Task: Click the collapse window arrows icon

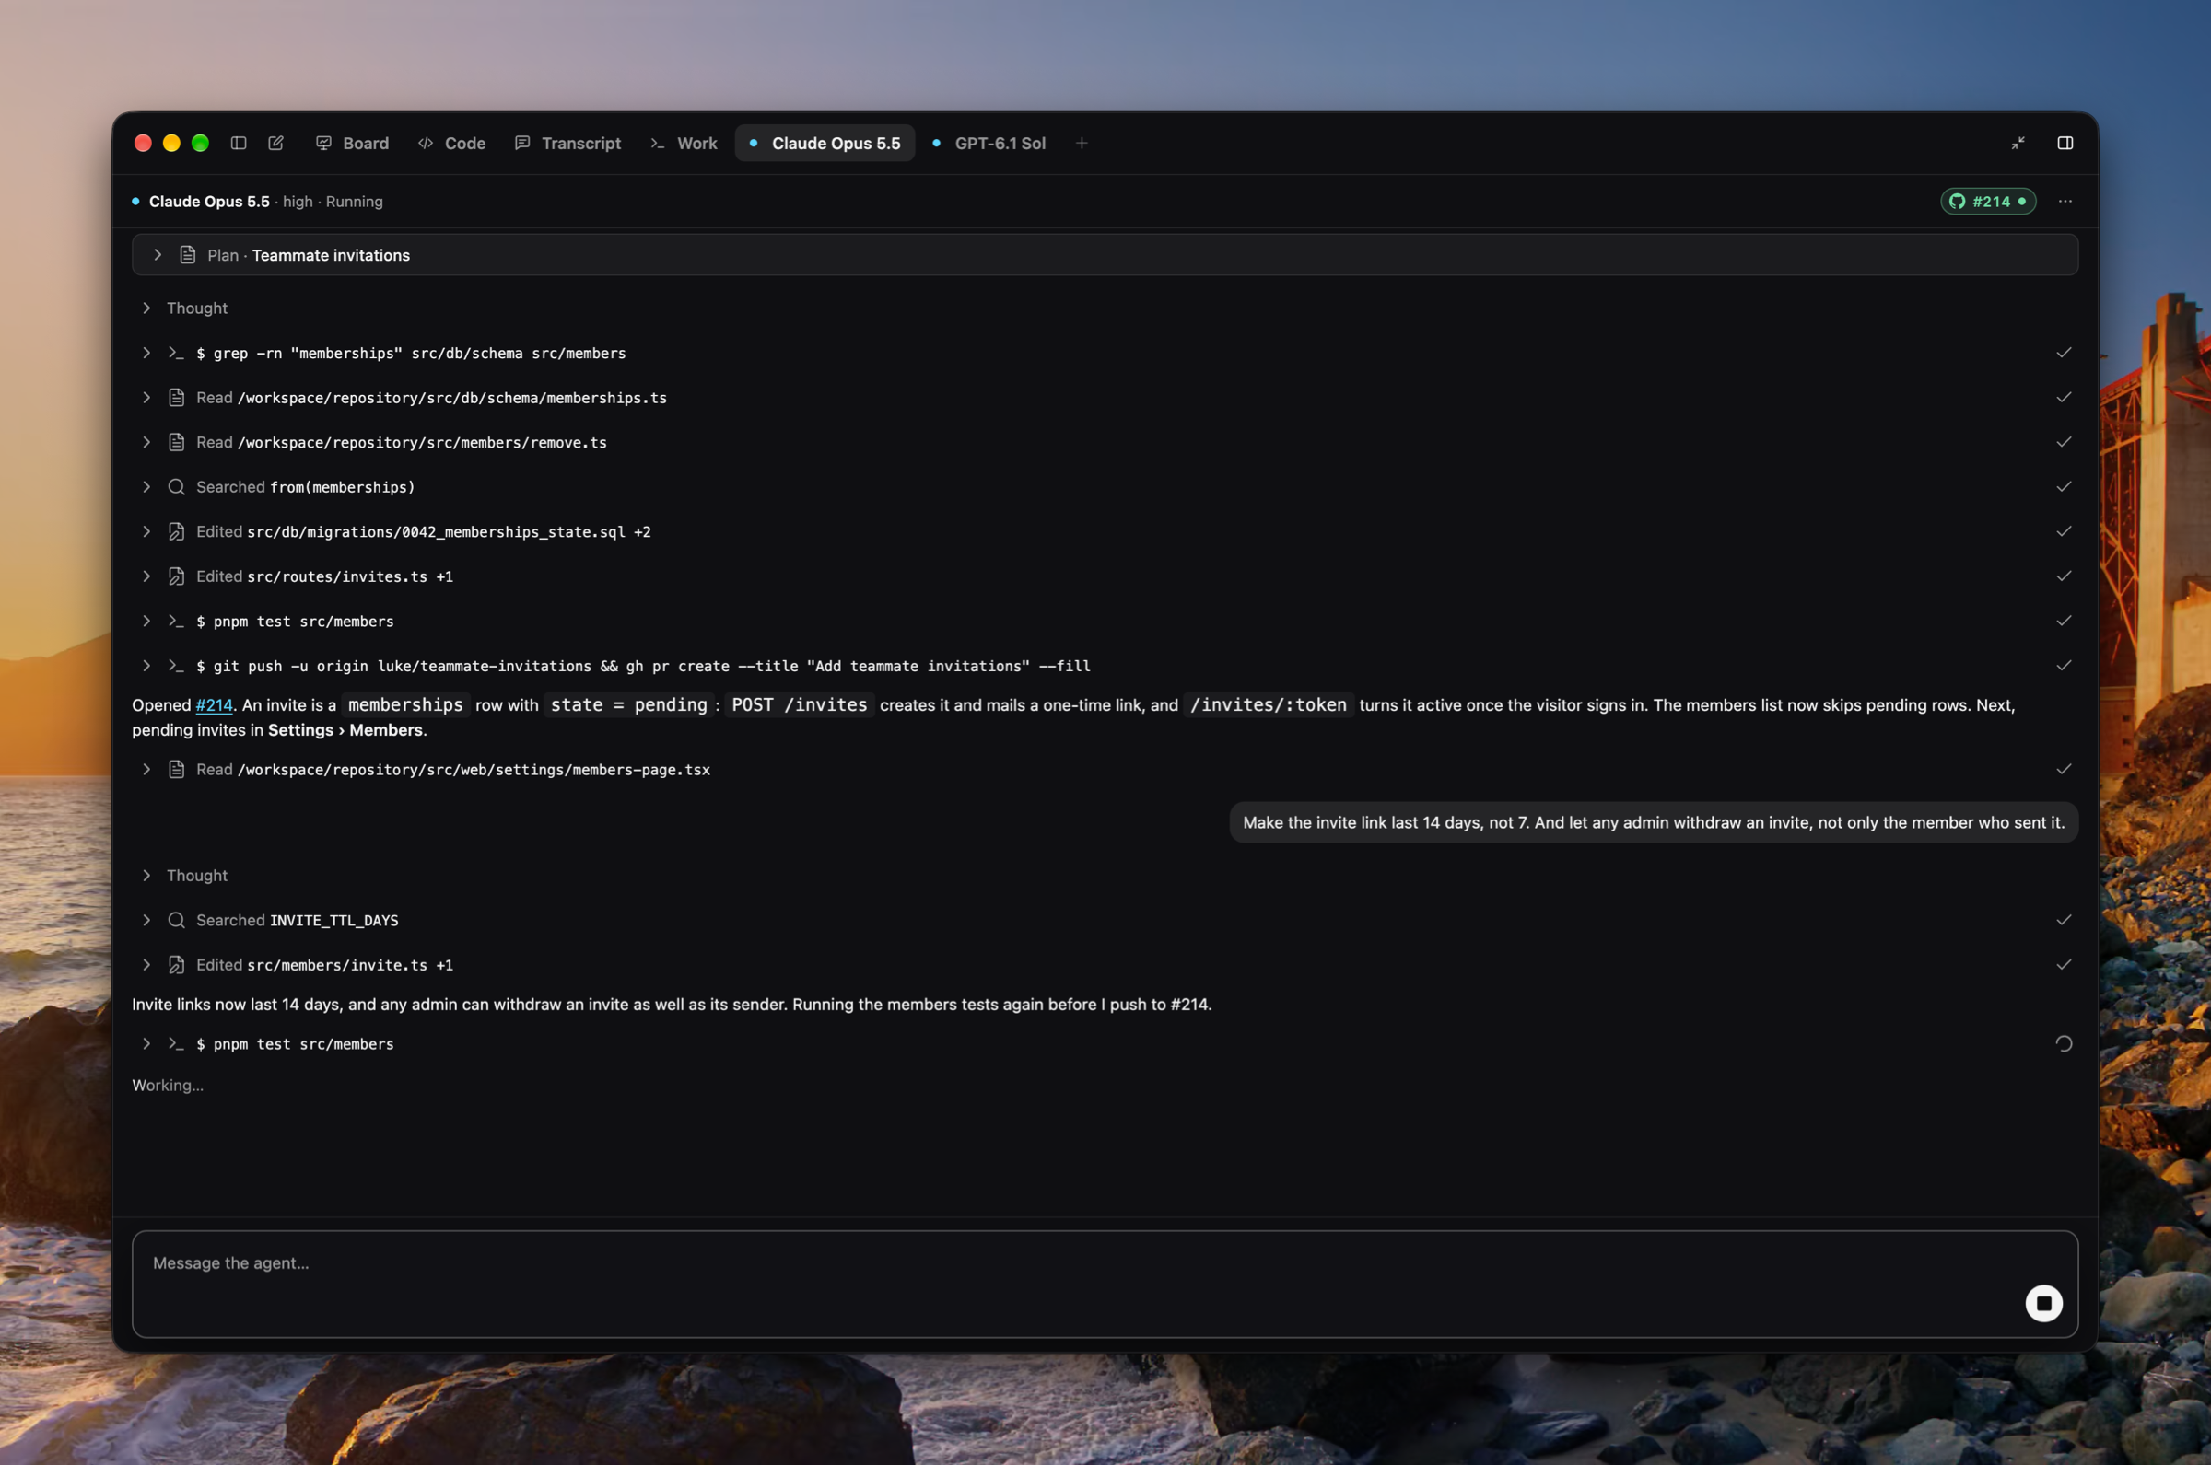Action: click(x=2018, y=143)
